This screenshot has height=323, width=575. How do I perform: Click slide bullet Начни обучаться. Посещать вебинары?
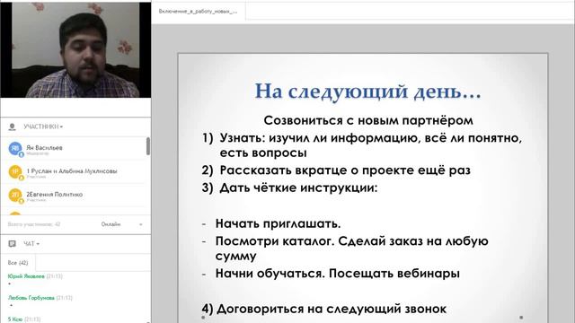tap(338, 273)
